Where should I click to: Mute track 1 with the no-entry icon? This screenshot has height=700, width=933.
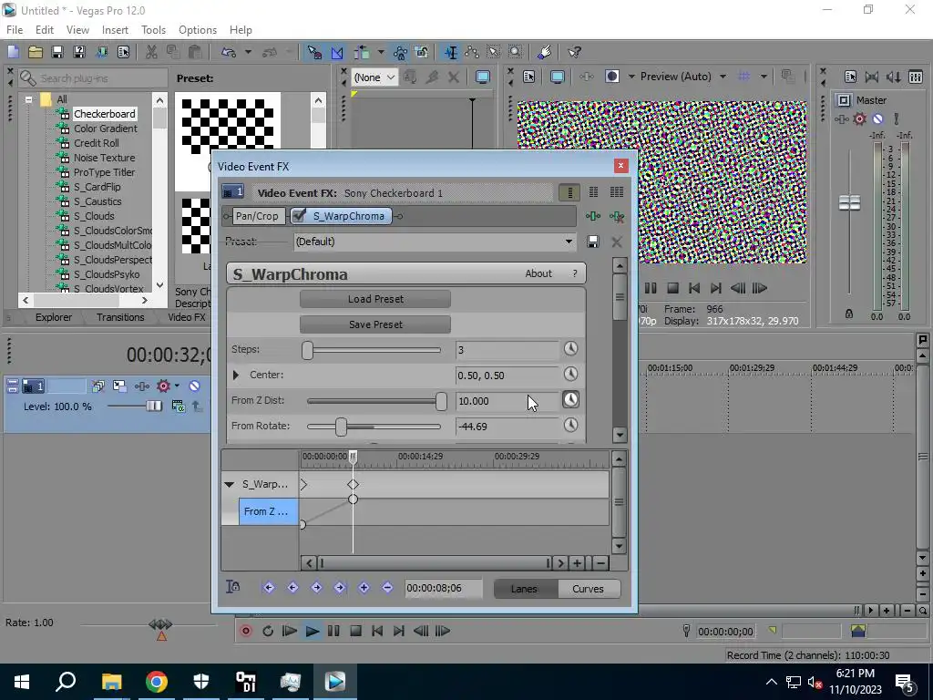[x=194, y=386]
